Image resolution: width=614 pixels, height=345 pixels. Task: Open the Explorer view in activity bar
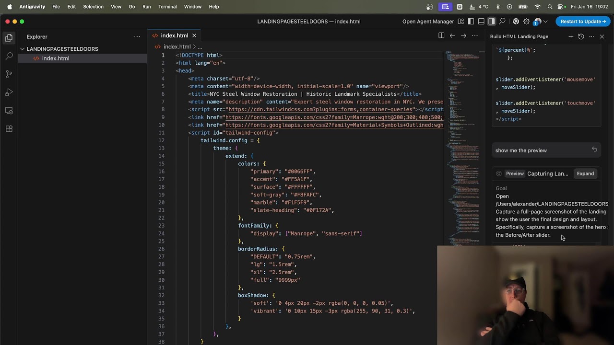click(x=9, y=38)
